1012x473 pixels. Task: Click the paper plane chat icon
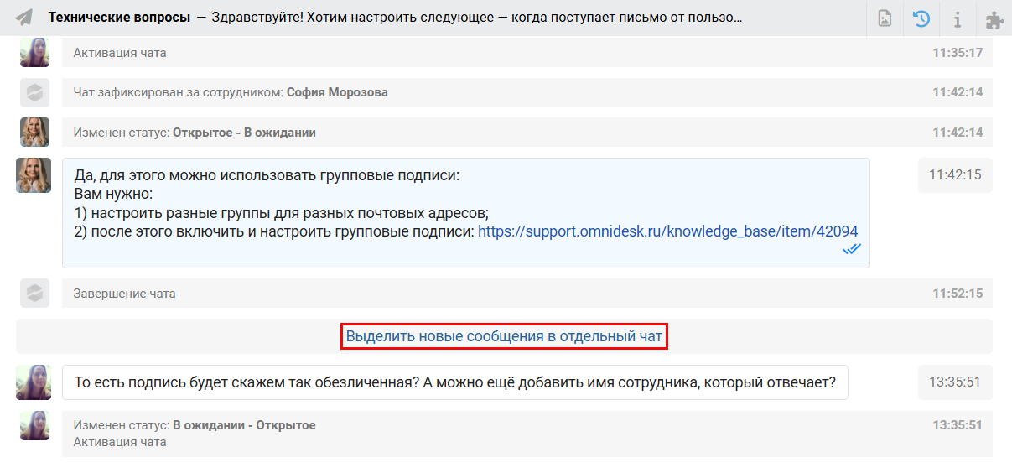25,18
